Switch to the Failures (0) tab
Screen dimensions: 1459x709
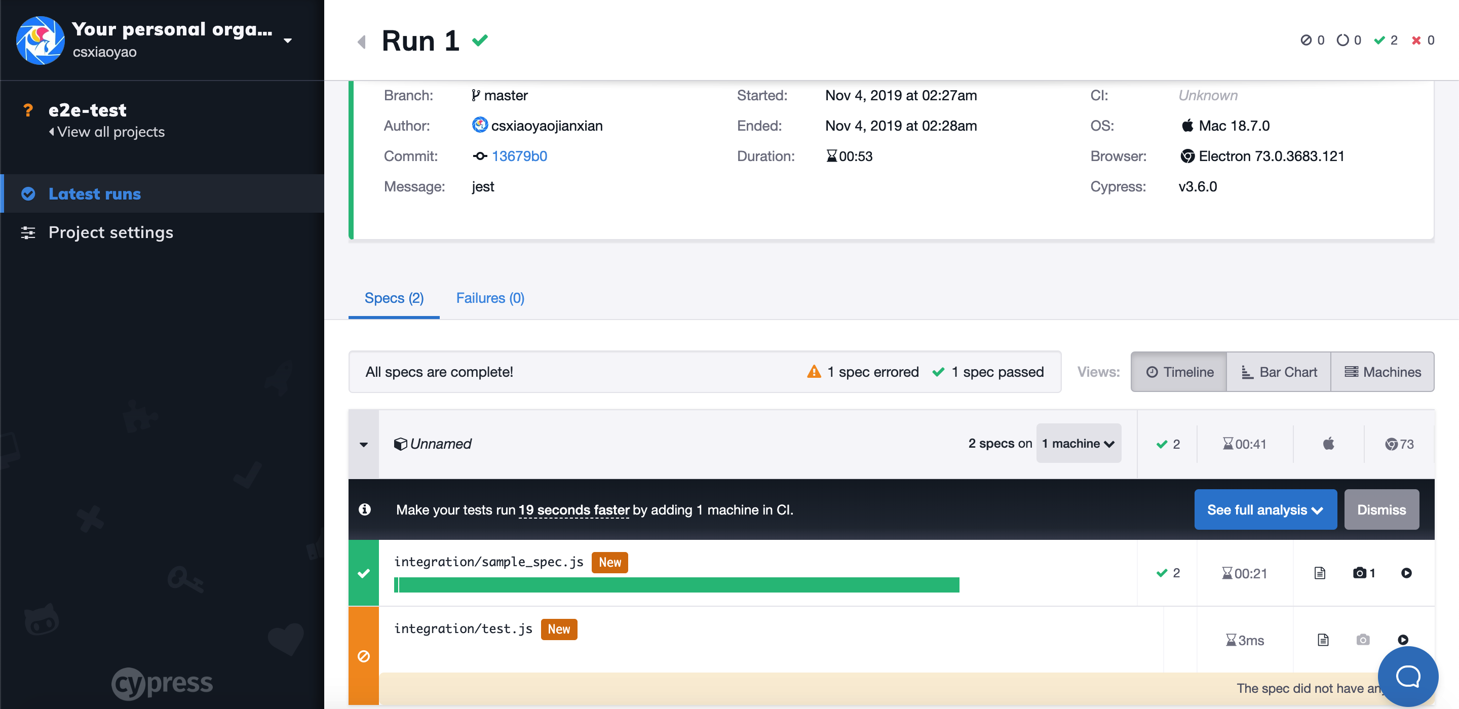[x=490, y=298]
